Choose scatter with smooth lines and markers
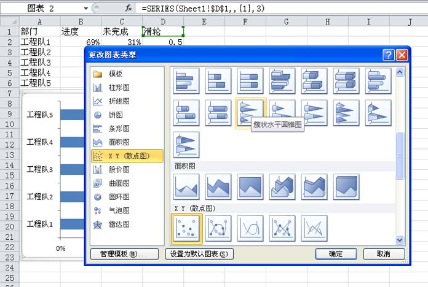This screenshot has width=428, height=287. pyautogui.click(x=218, y=228)
